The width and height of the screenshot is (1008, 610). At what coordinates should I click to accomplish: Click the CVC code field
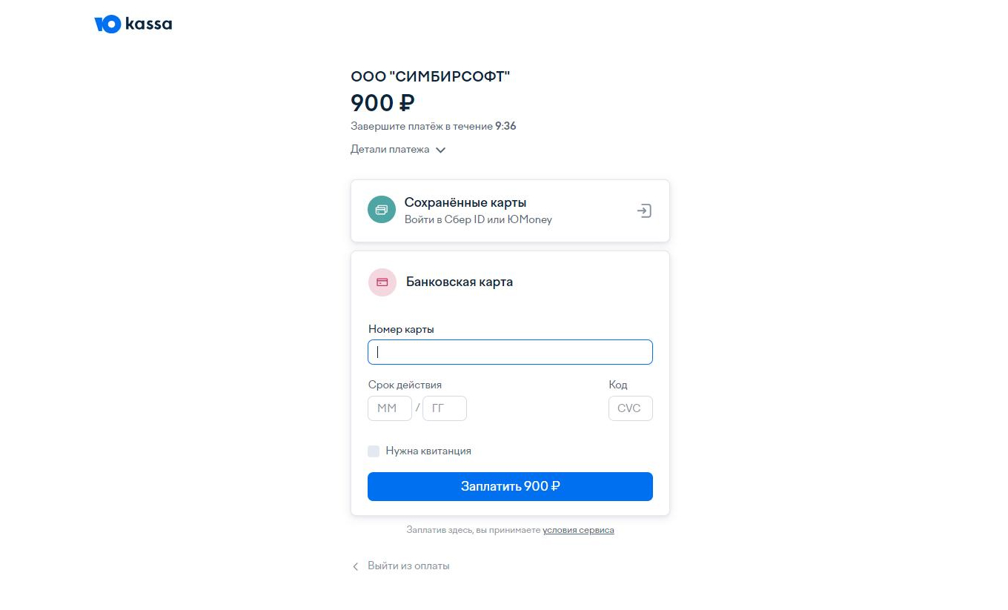pos(630,408)
